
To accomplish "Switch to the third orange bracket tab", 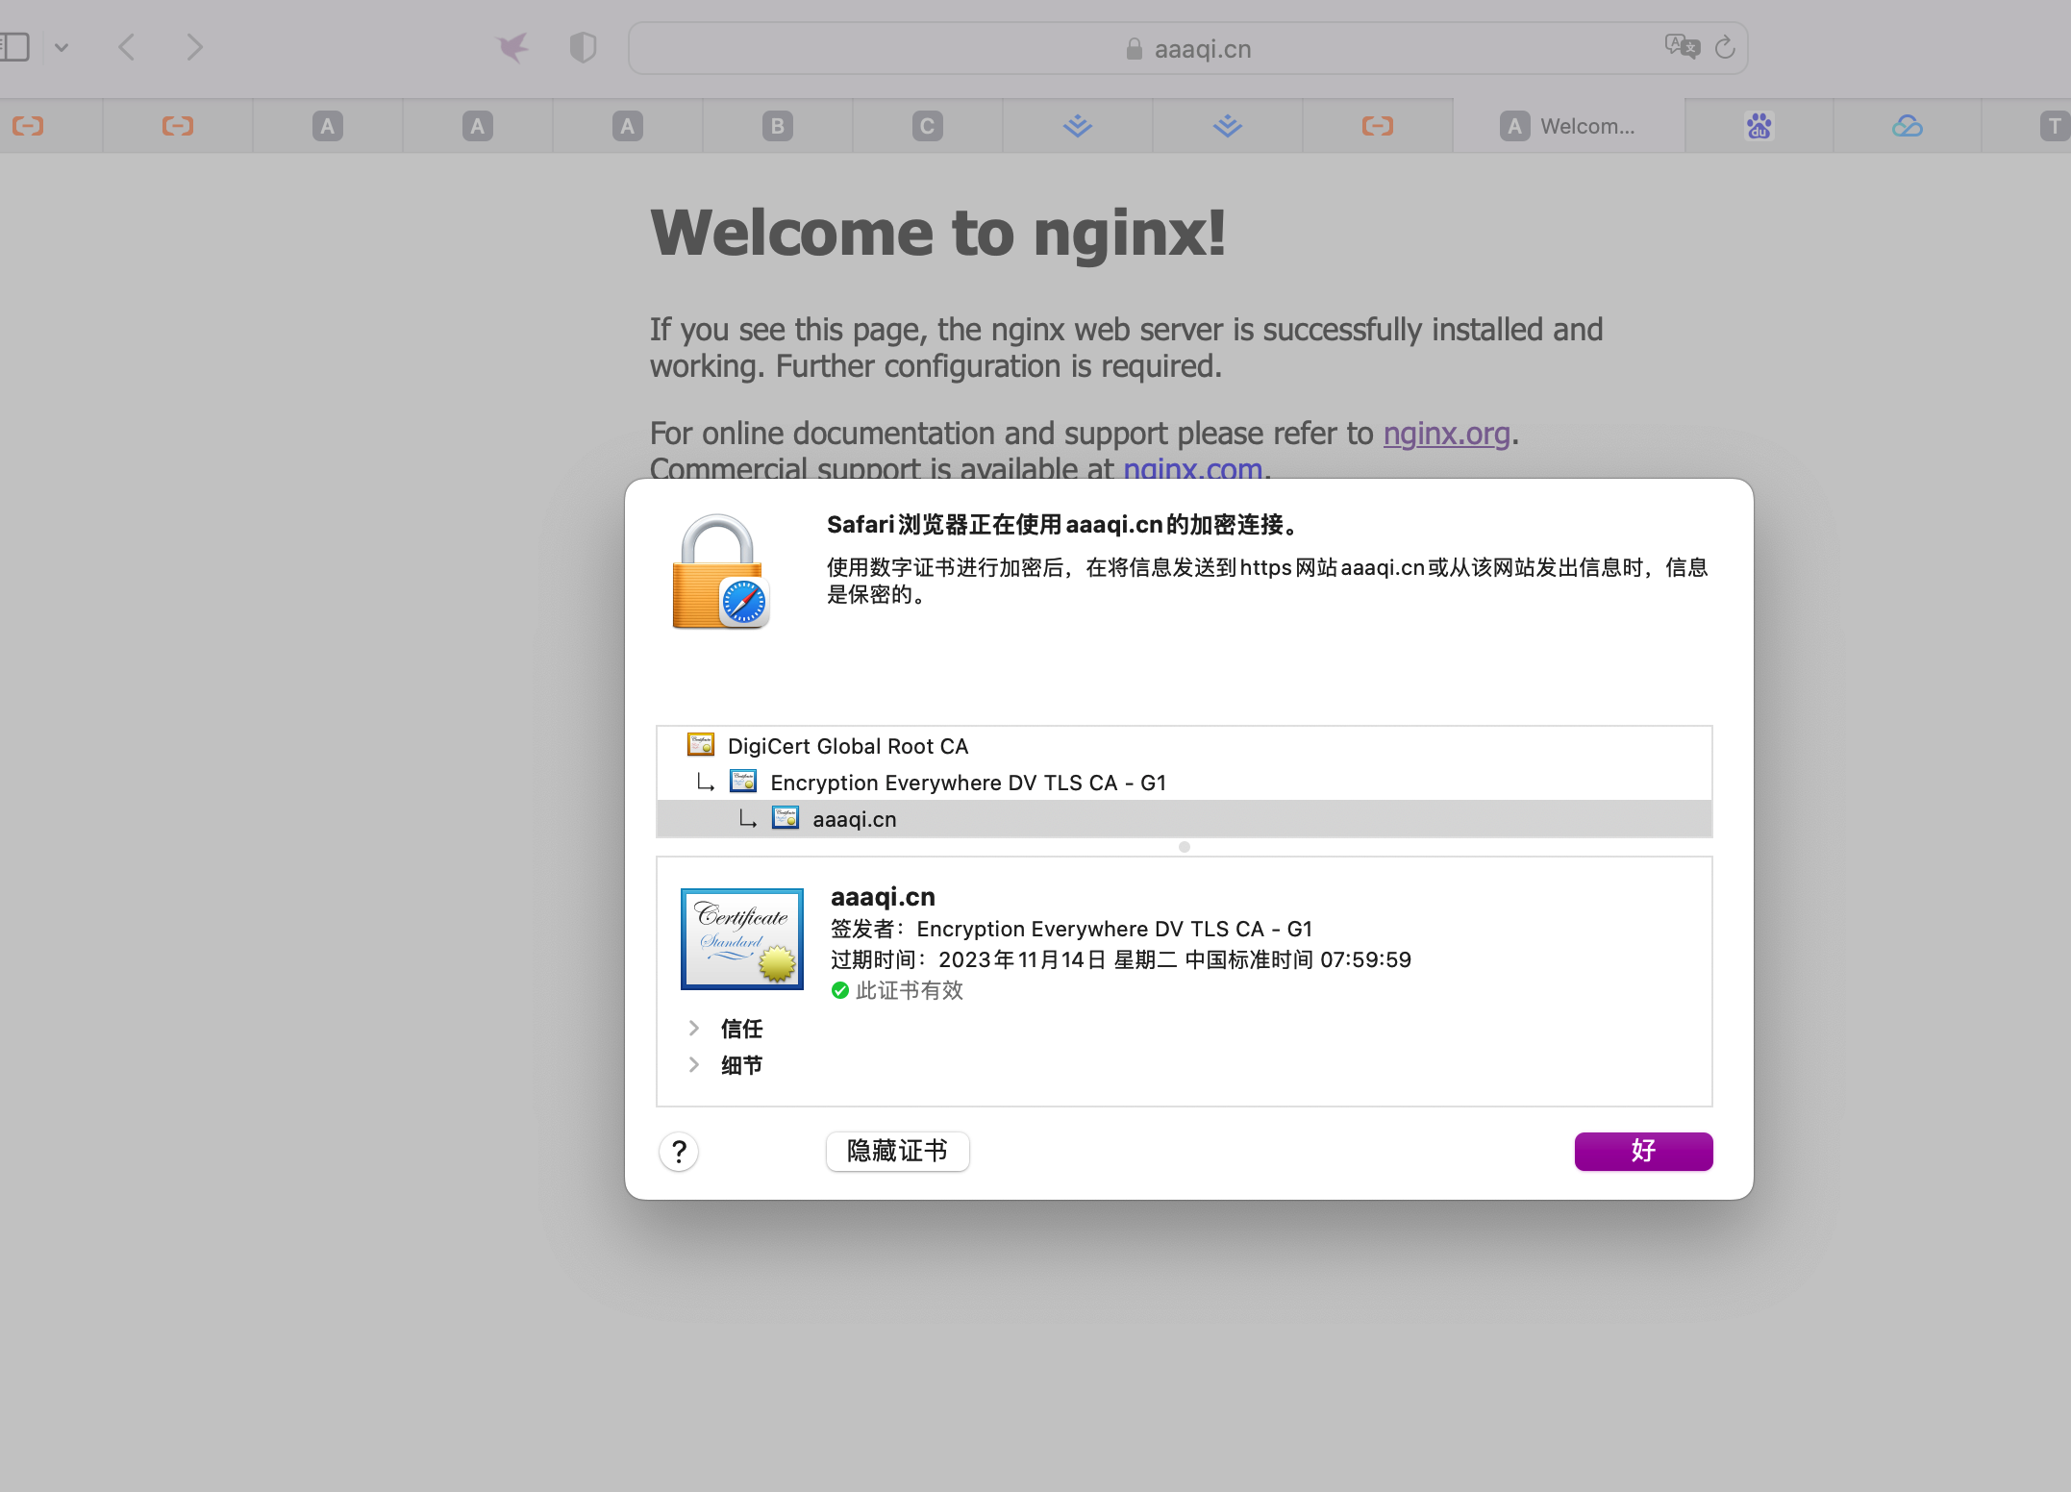I will coord(1378,126).
